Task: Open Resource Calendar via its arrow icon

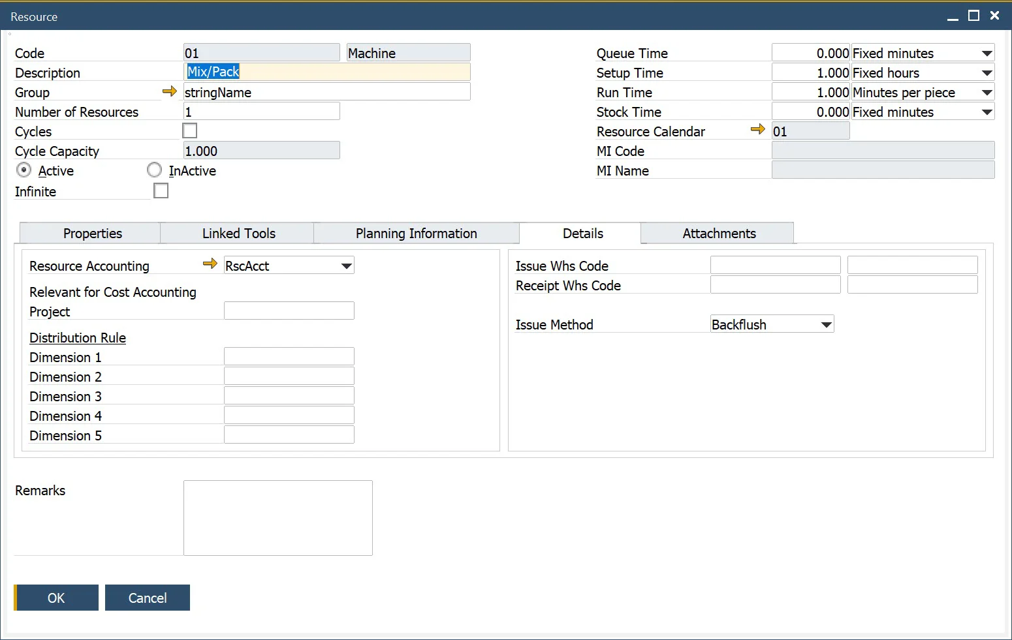Action: [x=757, y=130]
